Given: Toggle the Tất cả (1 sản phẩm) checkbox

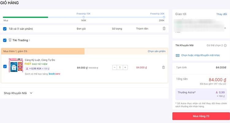Looking at the screenshot, I should (5, 29).
